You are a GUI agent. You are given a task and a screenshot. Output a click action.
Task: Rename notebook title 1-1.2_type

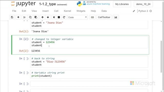[x=47, y=4]
